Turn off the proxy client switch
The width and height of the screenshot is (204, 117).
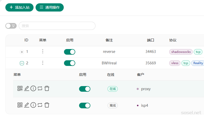click(x=85, y=89)
